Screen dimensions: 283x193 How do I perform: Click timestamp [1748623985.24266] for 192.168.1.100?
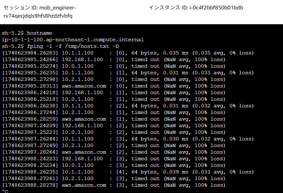point(30,60)
